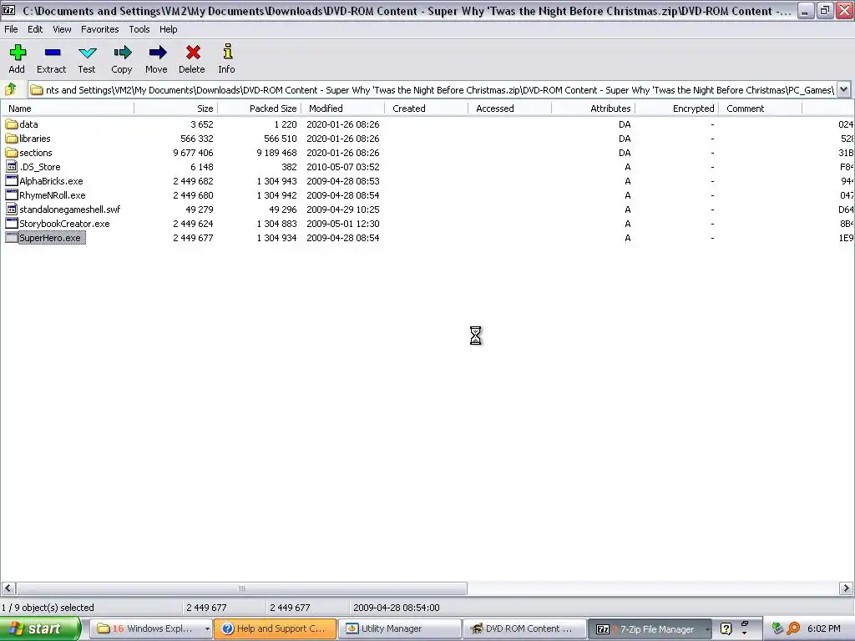The image size is (855, 641).
Task: Click the Extract toolbar icon
Action: (53, 53)
